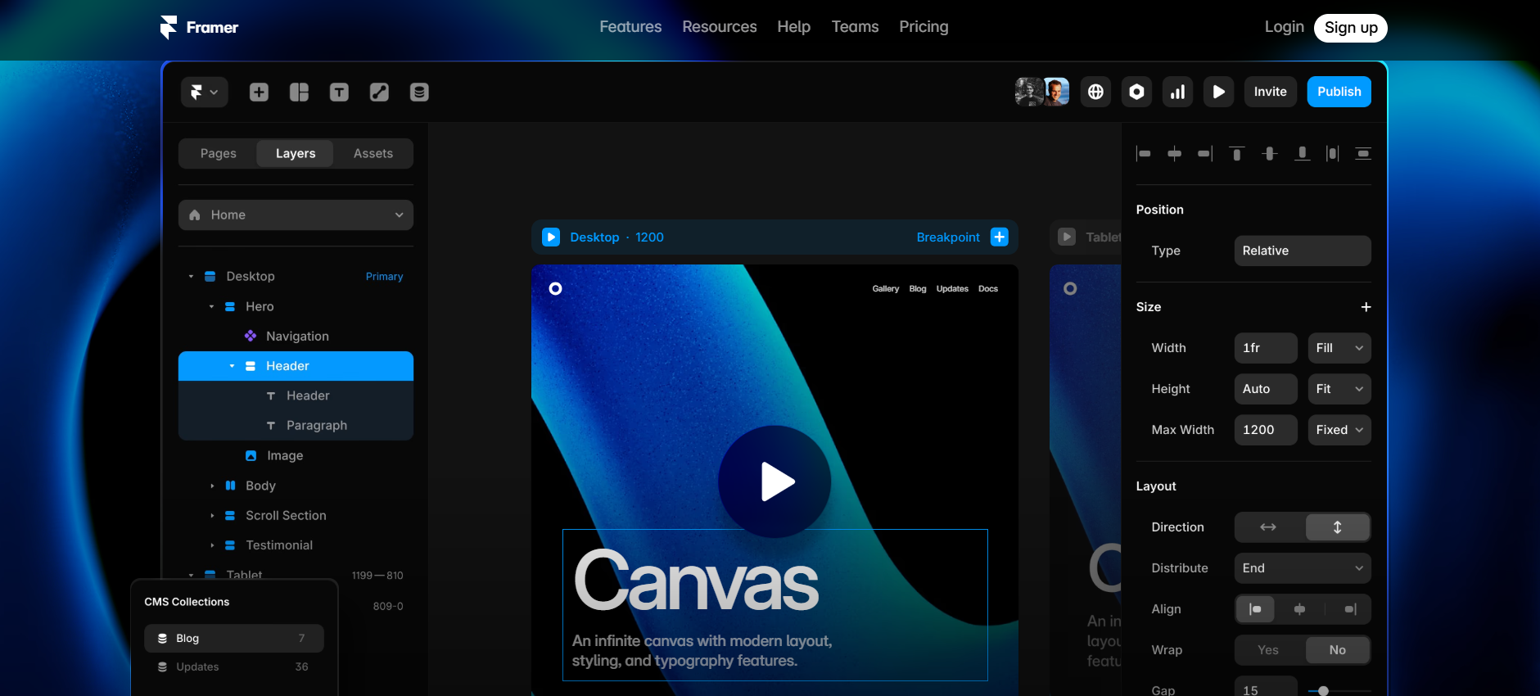The height and width of the screenshot is (696, 1540).
Task: Select the Layout tool icon
Action: [299, 93]
